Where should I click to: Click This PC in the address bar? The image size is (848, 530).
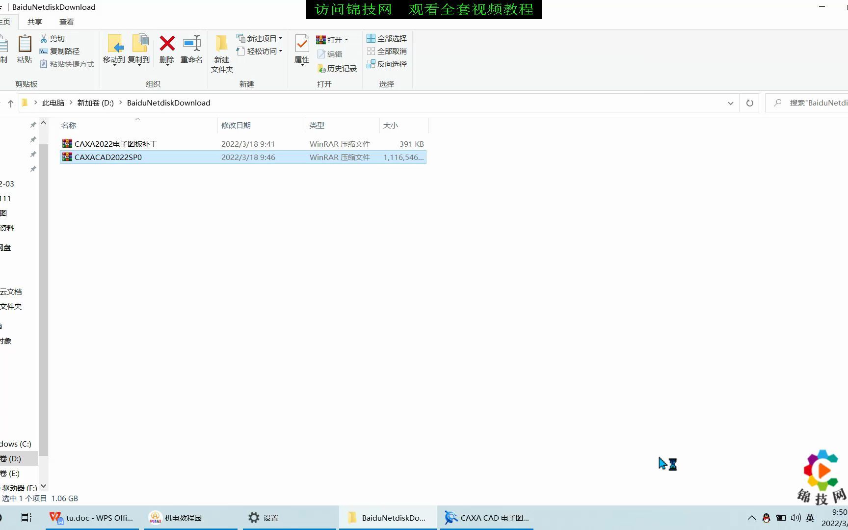(x=53, y=103)
